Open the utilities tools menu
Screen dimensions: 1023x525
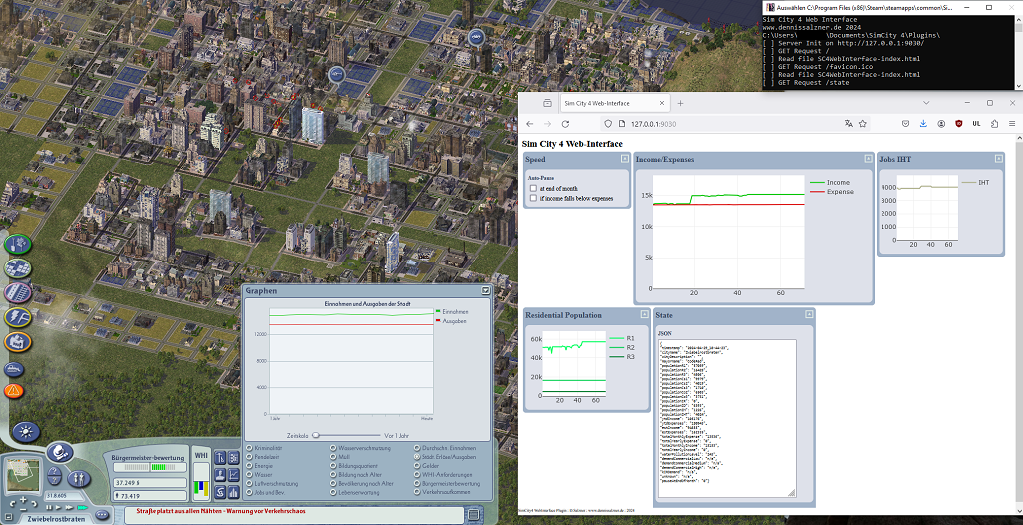click(x=18, y=317)
